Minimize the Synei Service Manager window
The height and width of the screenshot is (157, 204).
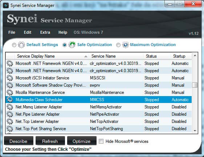click(x=170, y=4)
